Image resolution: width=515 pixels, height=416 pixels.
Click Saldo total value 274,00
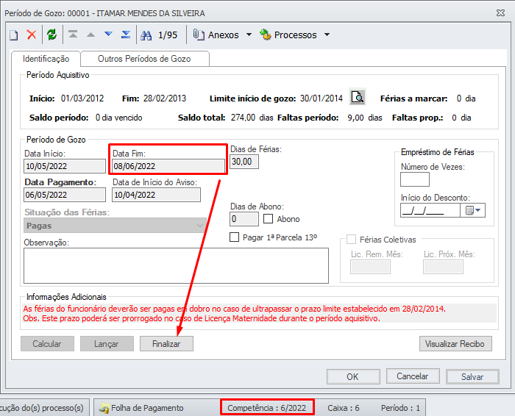pyautogui.click(x=243, y=118)
